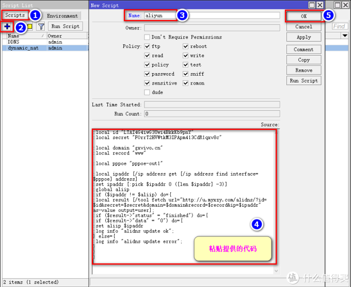Click the Copy button
This screenshot has height=287, width=351.
tap(304, 60)
